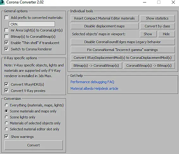Uncheck Convert VRayHDRI(s) option
Viewport: 179px width, 154px height.
click(x=6, y=84)
